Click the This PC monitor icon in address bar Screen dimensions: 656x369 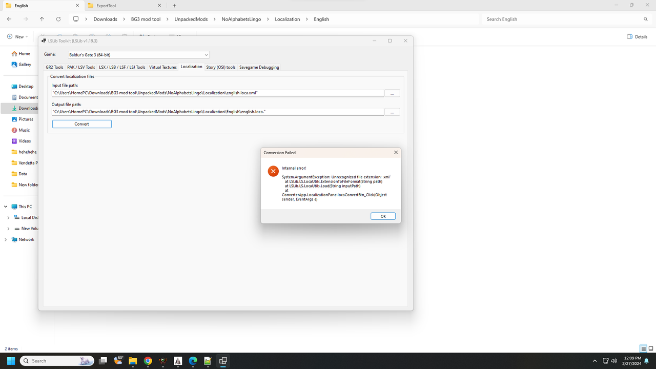tap(76, 19)
